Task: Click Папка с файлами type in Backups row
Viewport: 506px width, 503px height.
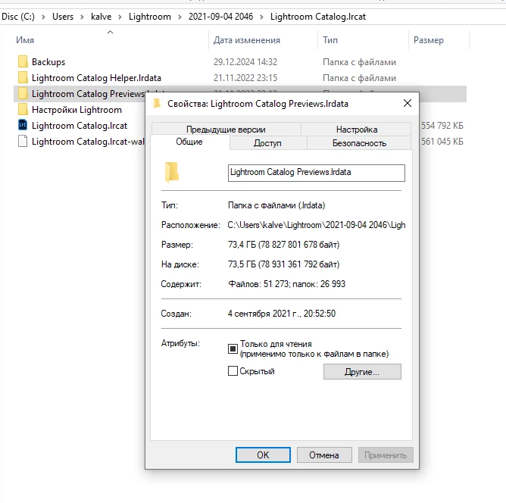Action: (359, 62)
